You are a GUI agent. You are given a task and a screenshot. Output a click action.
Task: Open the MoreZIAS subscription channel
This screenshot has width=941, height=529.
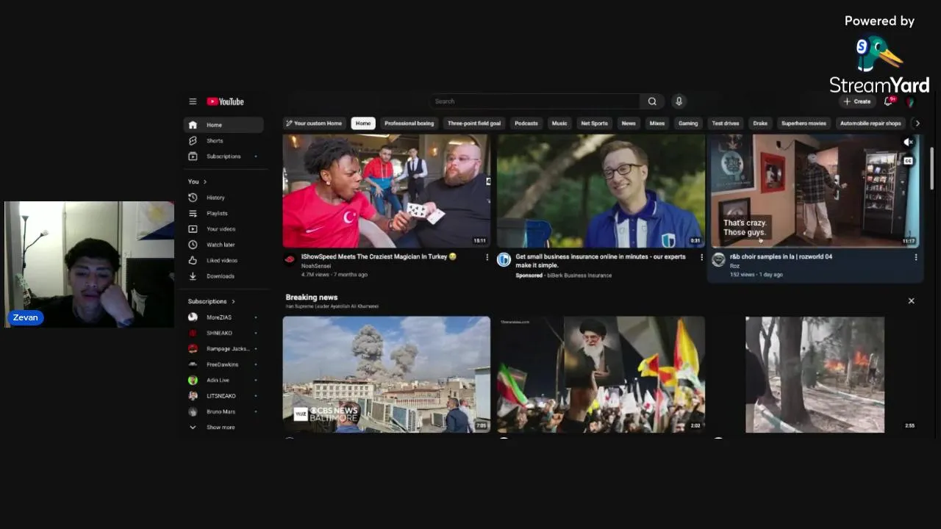pyautogui.click(x=223, y=317)
